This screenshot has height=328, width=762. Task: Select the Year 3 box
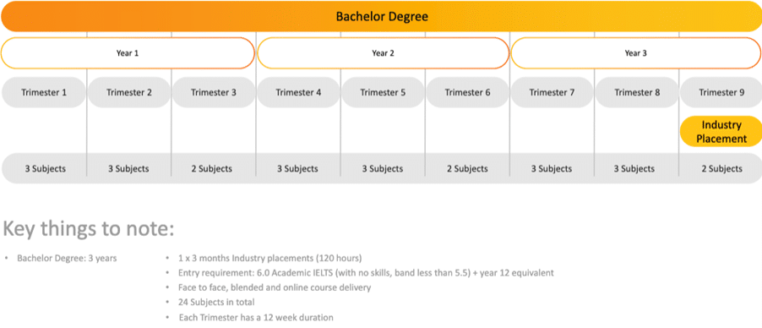pyautogui.click(x=635, y=53)
